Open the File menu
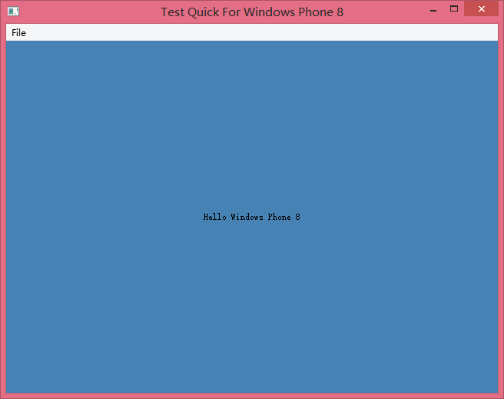The width and height of the screenshot is (504, 399). coord(18,32)
